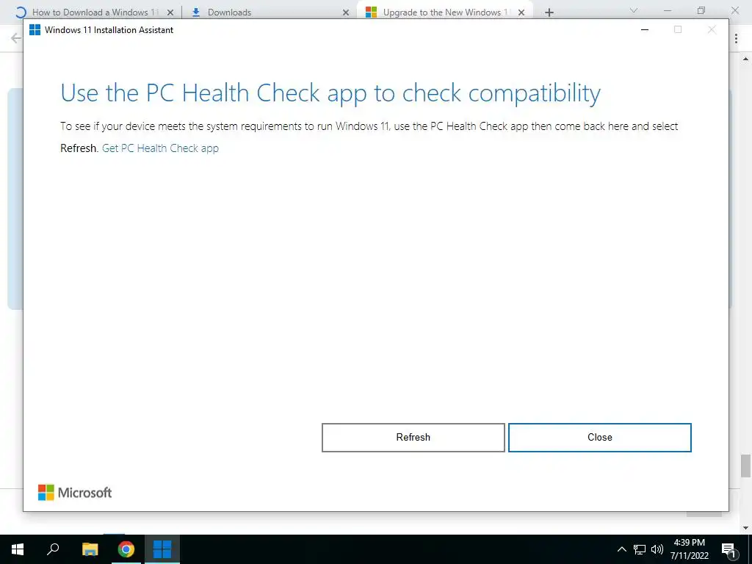Close the How to Download a Windows tab

coord(170,13)
